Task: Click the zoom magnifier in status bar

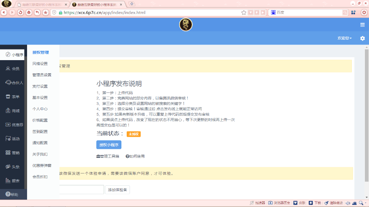Action: tap(361, 203)
